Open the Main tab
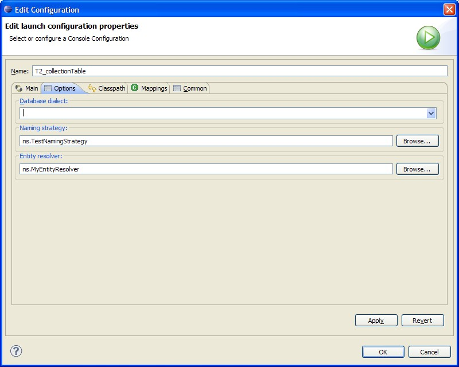This screenshot has width=459, height=367. point(27,88)
